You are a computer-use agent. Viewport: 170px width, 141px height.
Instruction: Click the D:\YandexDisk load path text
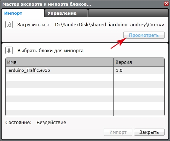pos(110,25)
